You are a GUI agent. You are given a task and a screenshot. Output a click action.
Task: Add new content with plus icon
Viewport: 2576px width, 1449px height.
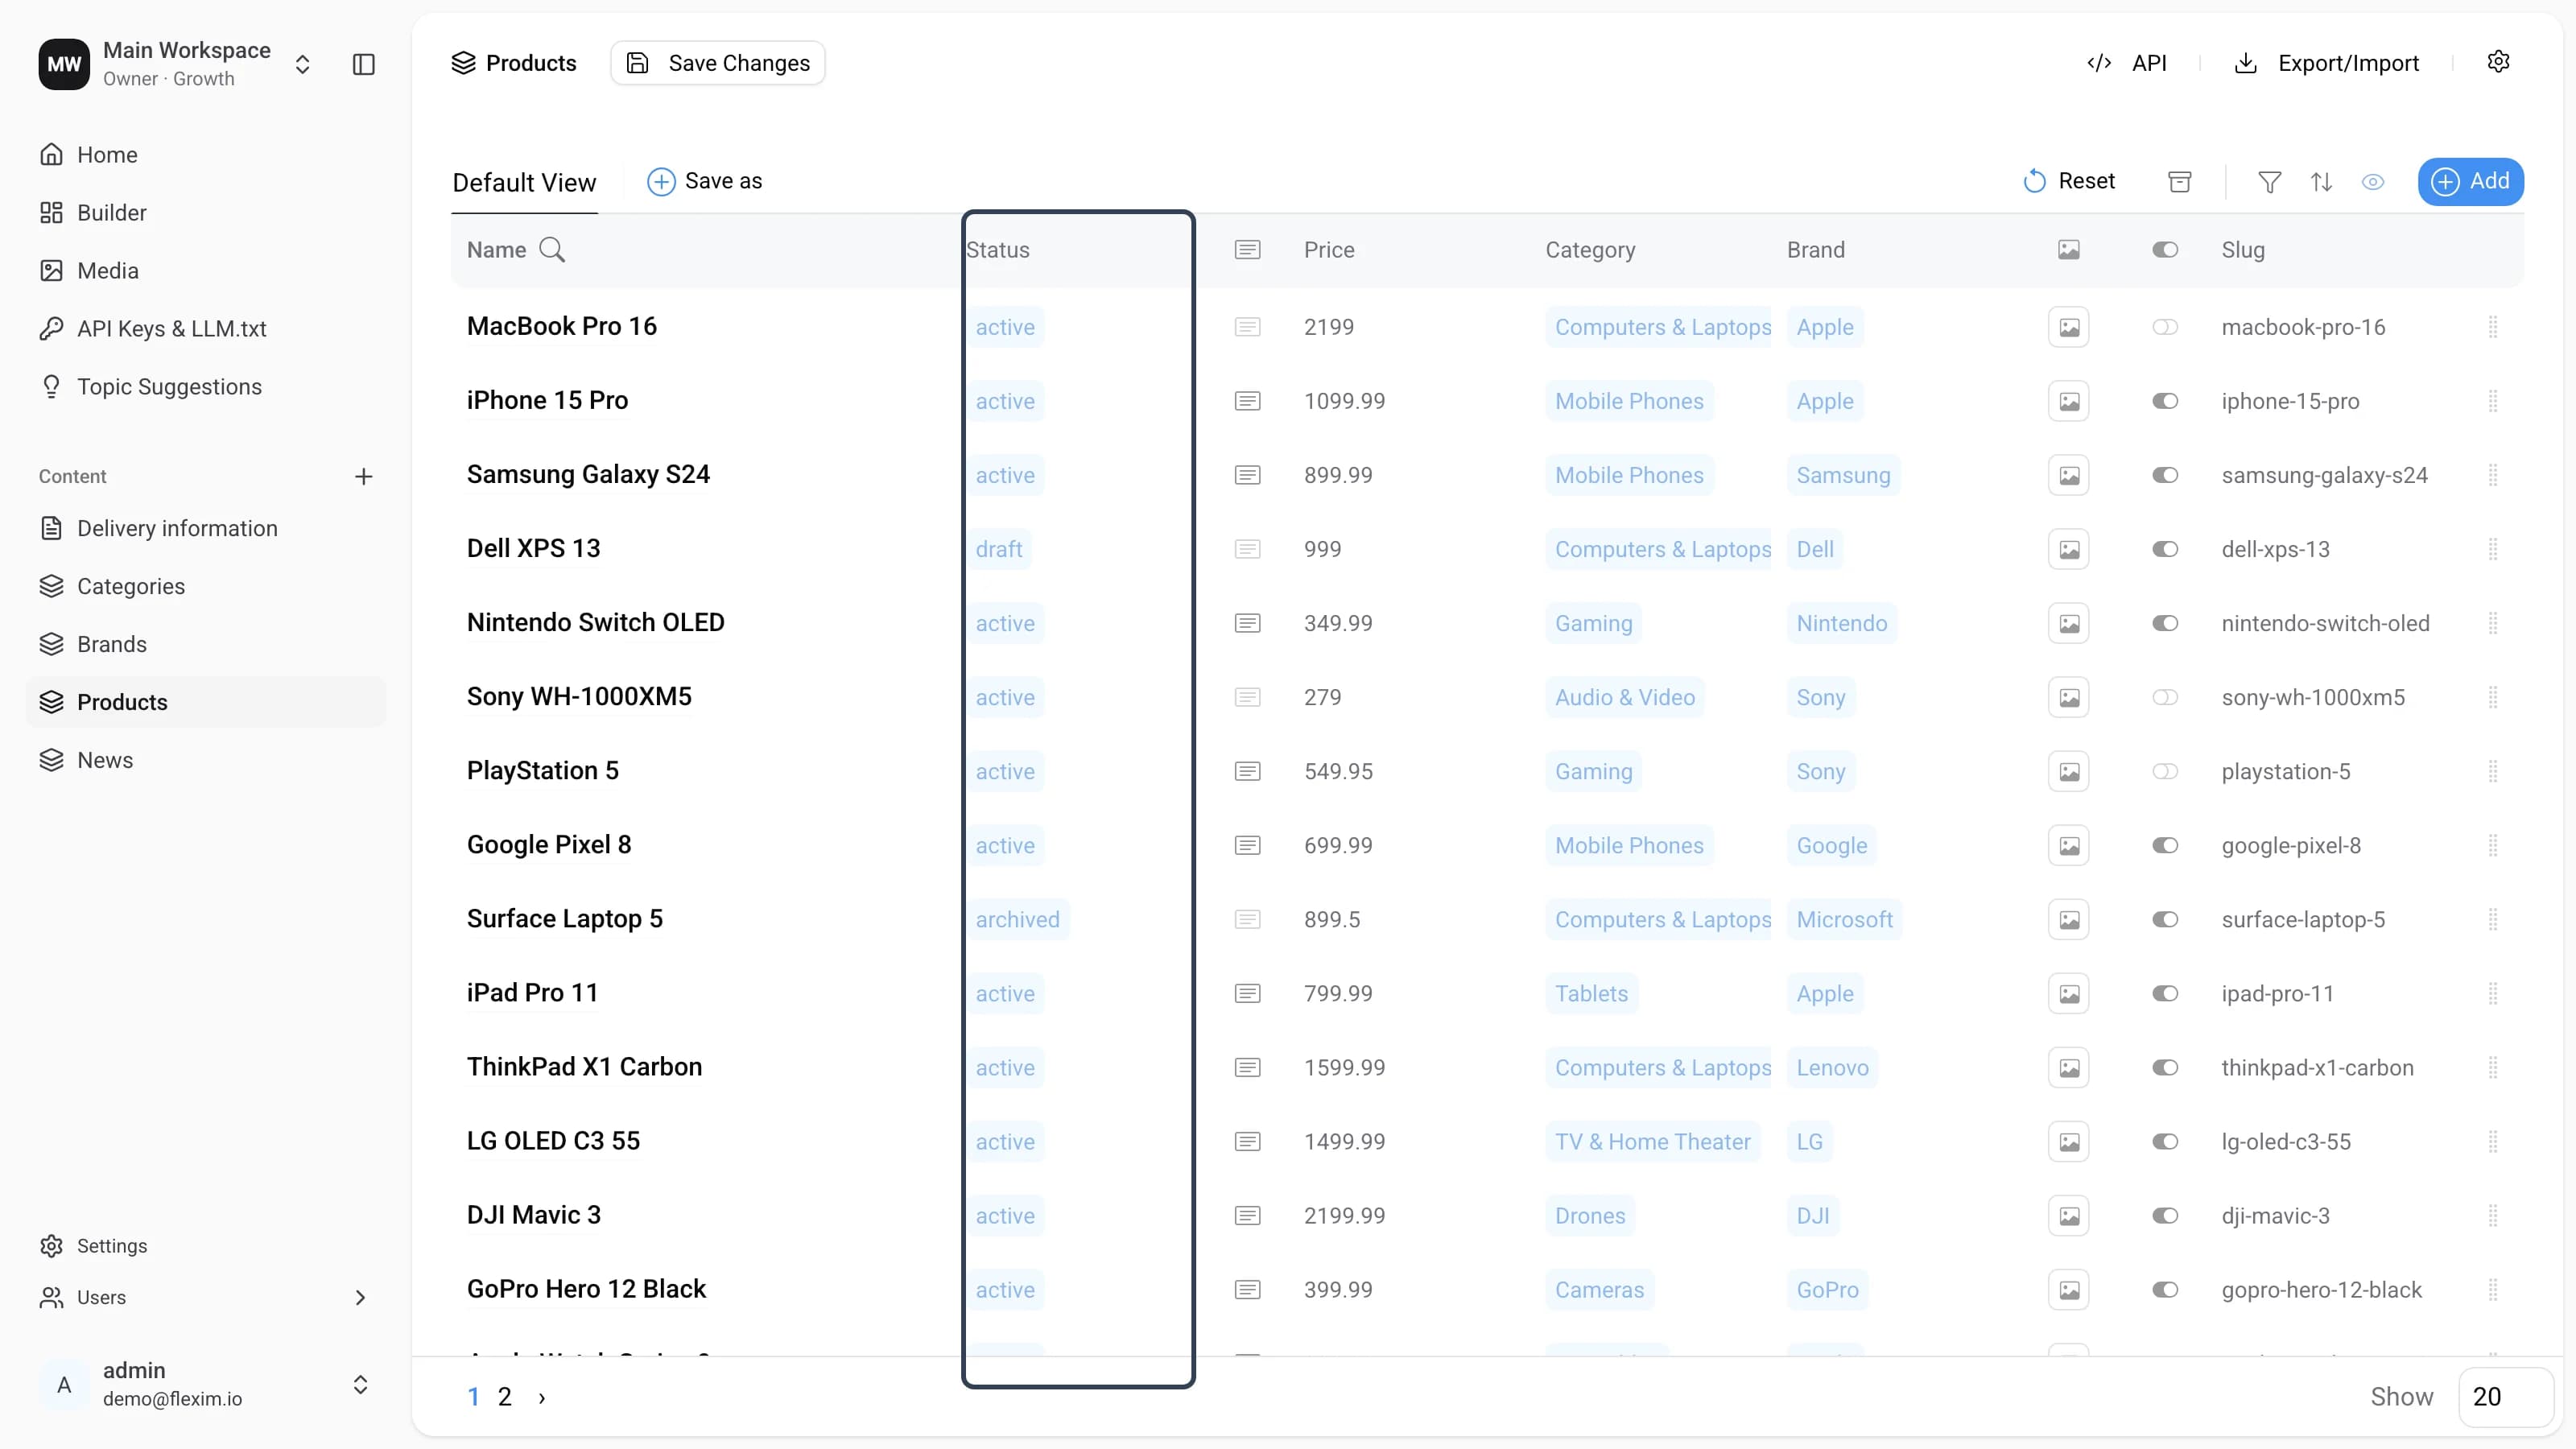363,477
